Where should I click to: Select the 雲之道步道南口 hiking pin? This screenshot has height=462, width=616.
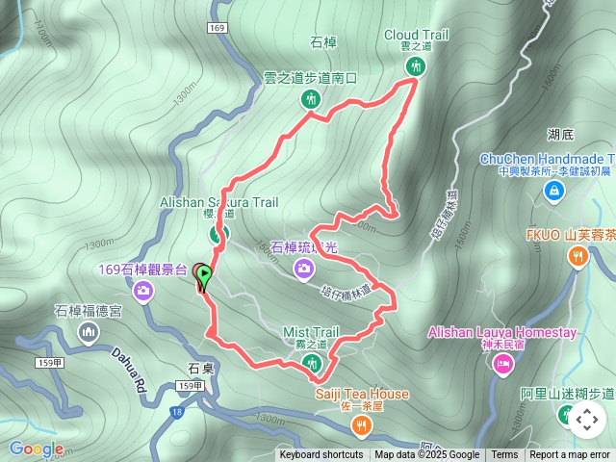[311, 99]
